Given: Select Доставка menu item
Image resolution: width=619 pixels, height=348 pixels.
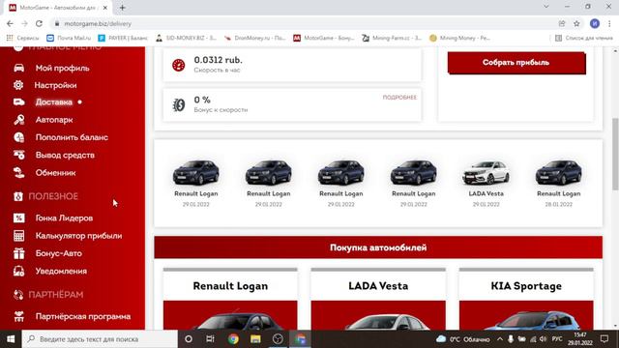Looking at the screenshot, I should click(x=54, y=102).
